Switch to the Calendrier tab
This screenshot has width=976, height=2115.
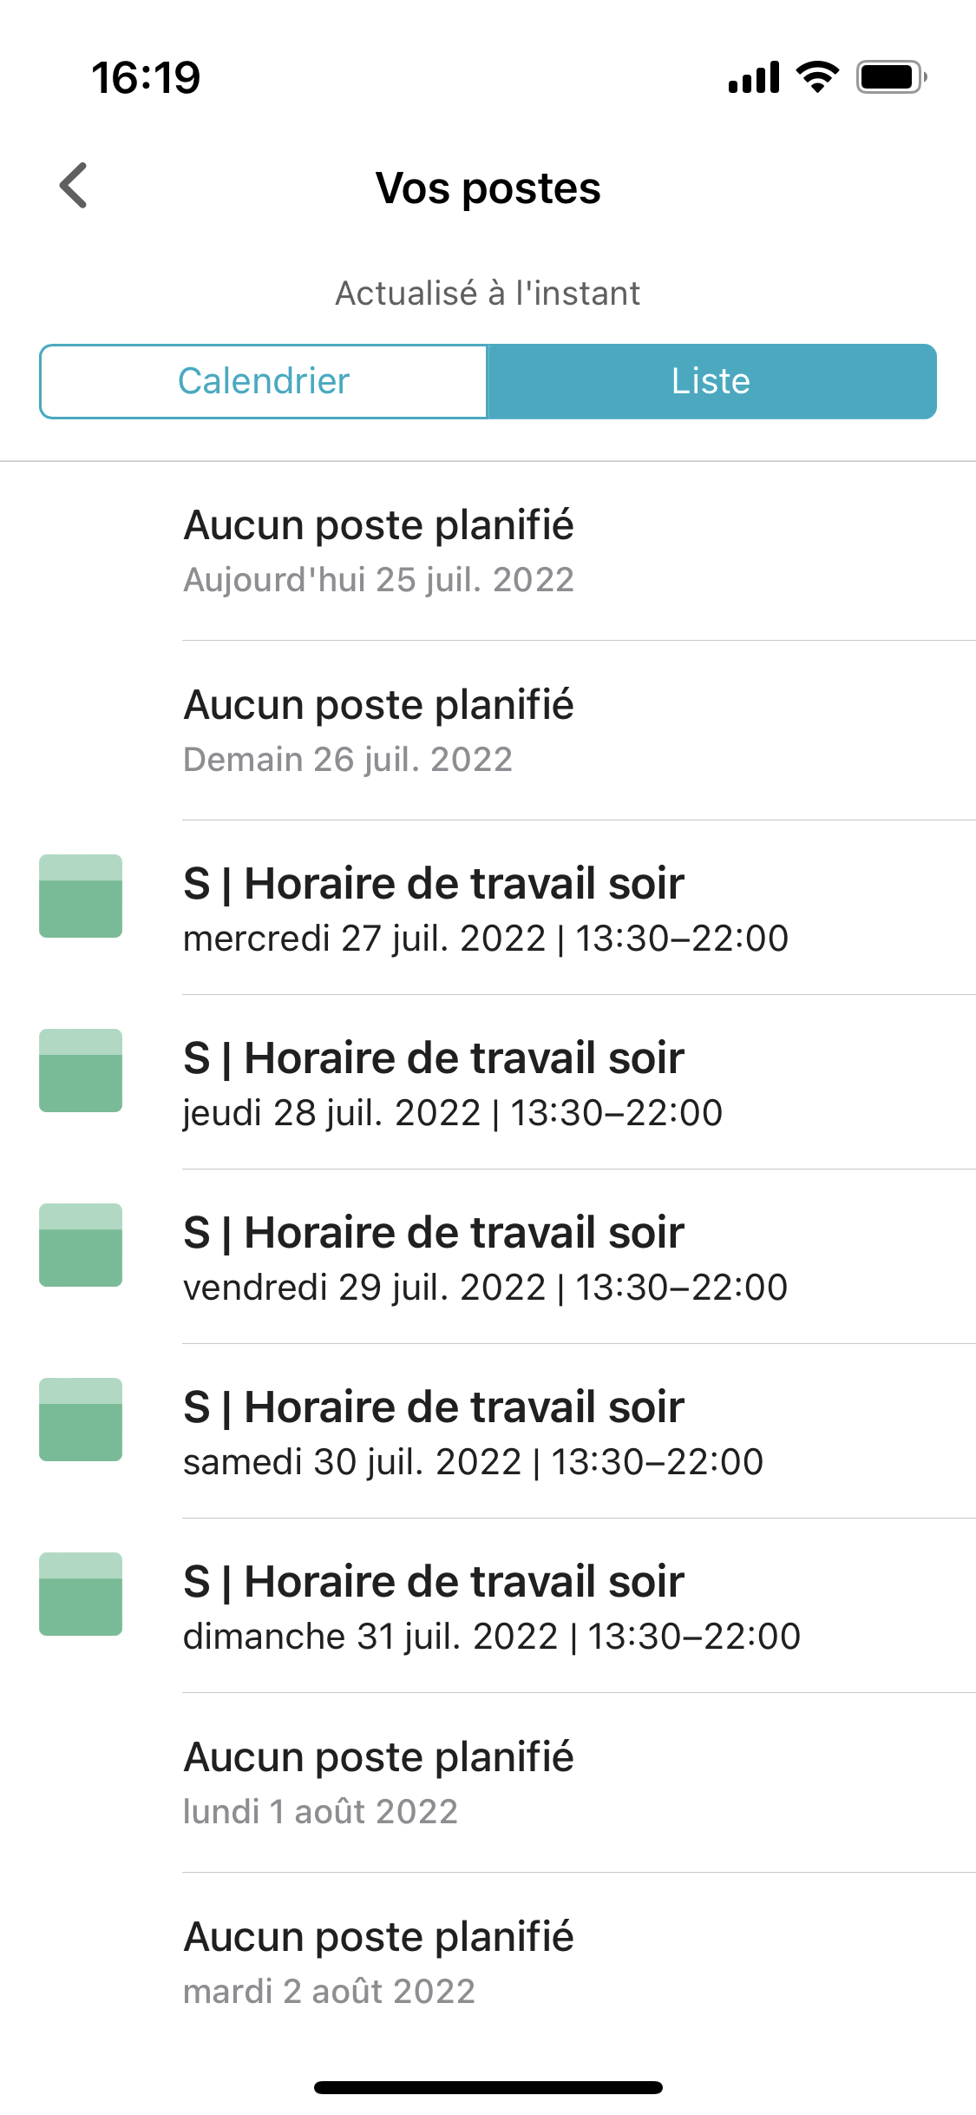tap(264, 381)
